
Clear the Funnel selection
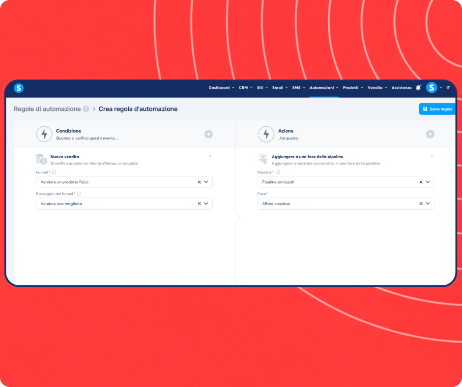pos(199,182)
